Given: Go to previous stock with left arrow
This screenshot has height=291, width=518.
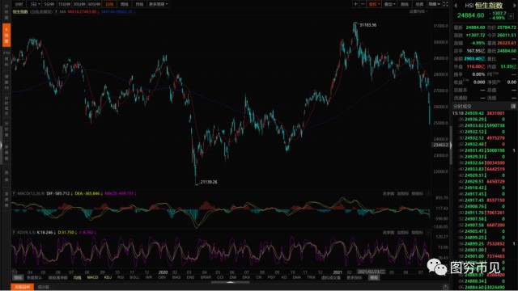Looking at the screenshot, I should pos(456,6).
